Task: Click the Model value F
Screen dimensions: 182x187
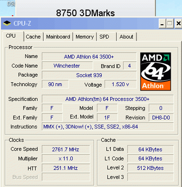Action: tap(107, 108)
